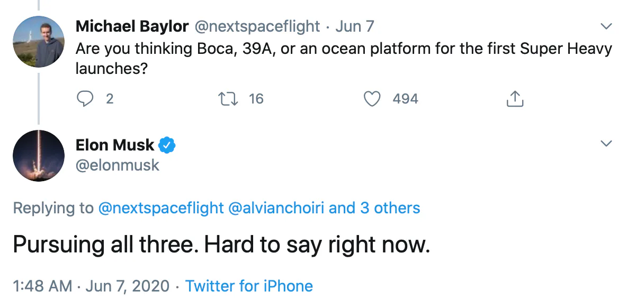
Task: Expand options chevron on Elon Musk's tweet
Action: point(606,143)
